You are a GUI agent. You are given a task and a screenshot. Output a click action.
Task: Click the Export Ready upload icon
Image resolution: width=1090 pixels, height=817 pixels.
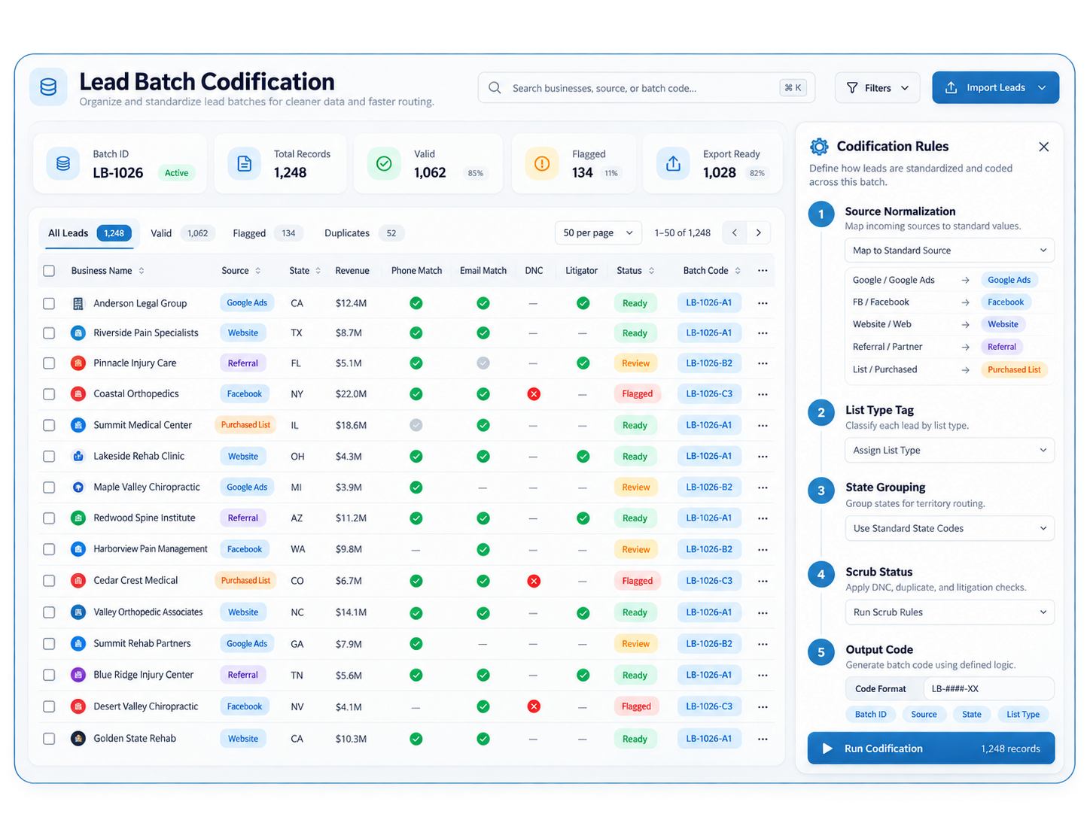coord(674,163)
